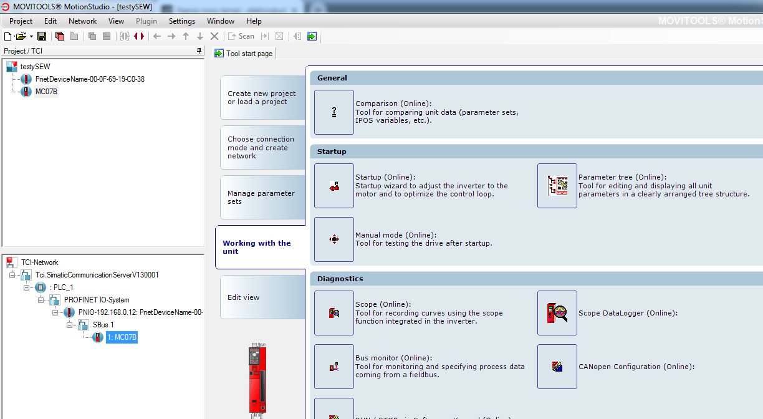Screen dimensions: 763x419
Task: Click the red inverter unit image
Action: tap(256, 380)
